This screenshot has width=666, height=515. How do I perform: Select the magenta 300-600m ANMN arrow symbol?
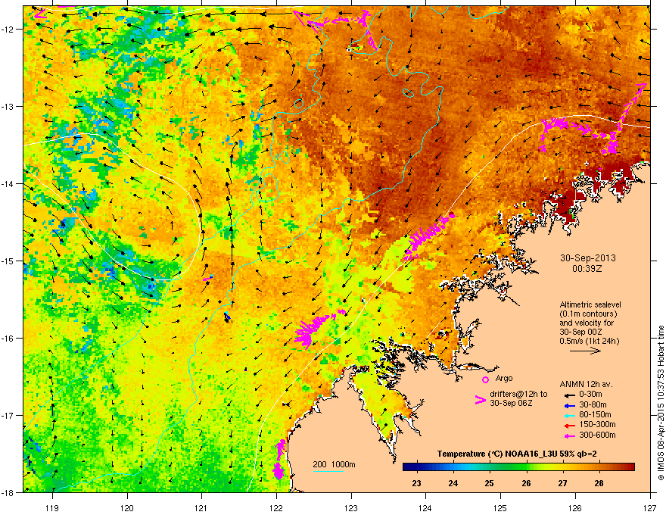pos(570,435)
